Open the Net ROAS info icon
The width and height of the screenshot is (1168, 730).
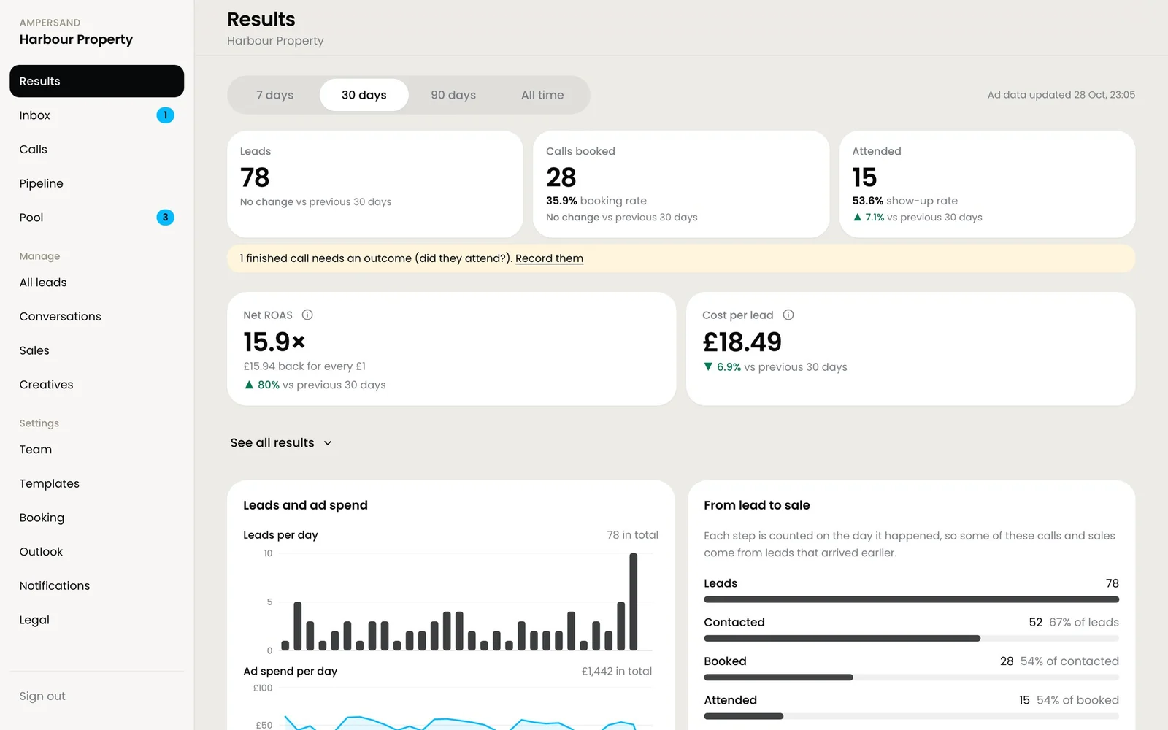307,315
